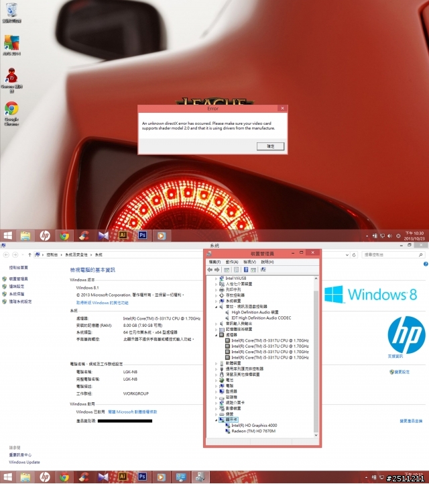Open Windows Update link at the bottom left
The height and width of the screenshot is (484, 429).
[x=24, y=463]
